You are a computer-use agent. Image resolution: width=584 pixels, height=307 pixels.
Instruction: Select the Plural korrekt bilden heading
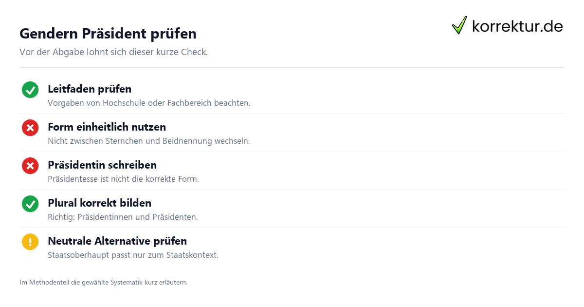coord(99,203)
